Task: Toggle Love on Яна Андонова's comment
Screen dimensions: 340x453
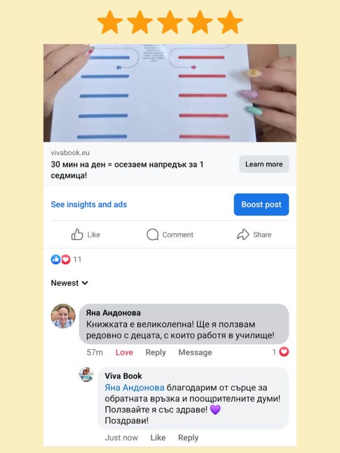Action: tap(124, 352)
